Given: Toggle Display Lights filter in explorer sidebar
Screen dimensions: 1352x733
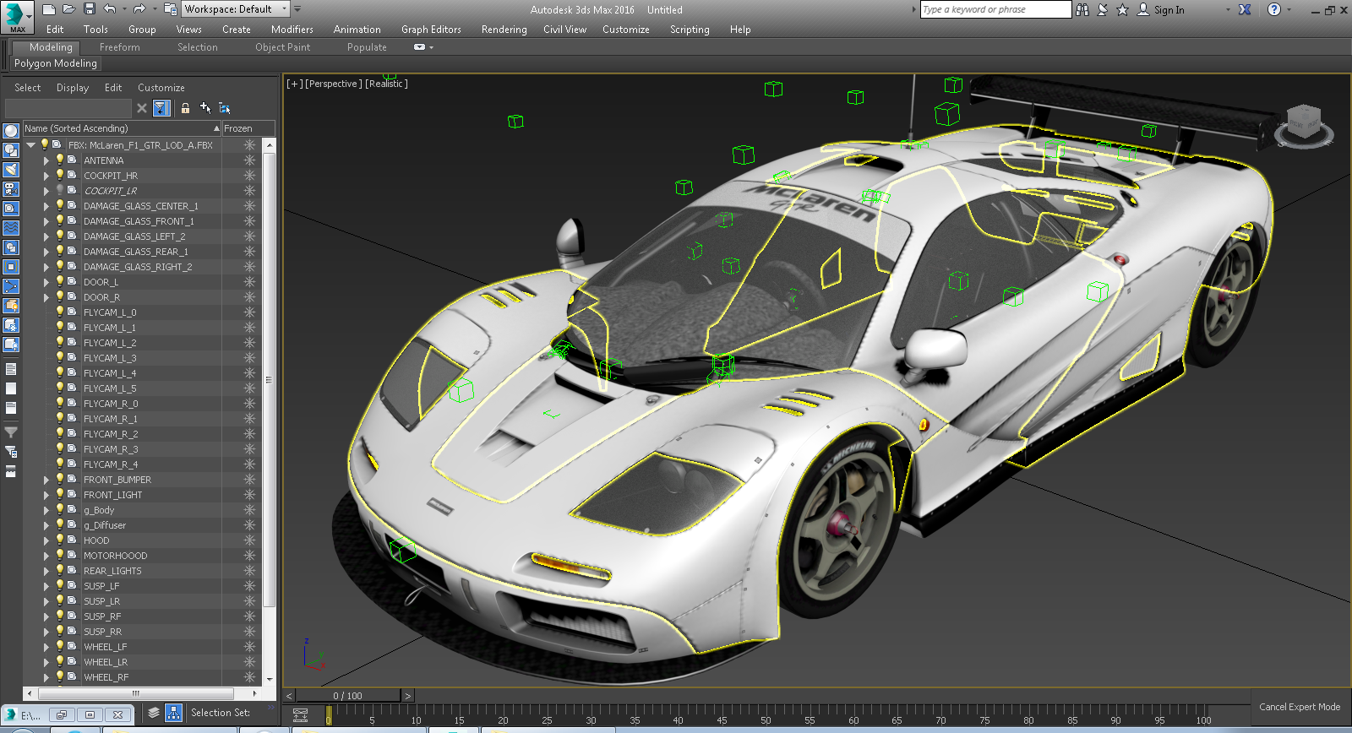Looking at the screenshot, I should pos(11,170).
